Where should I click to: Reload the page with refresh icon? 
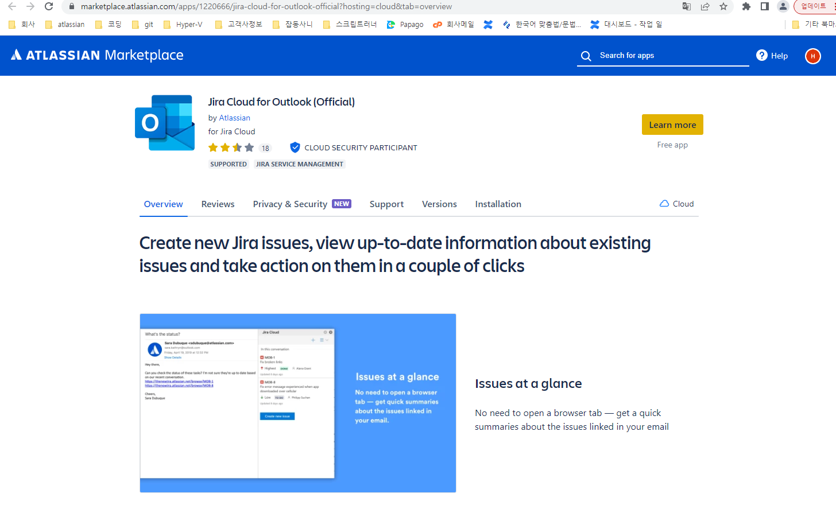[49, 6]
